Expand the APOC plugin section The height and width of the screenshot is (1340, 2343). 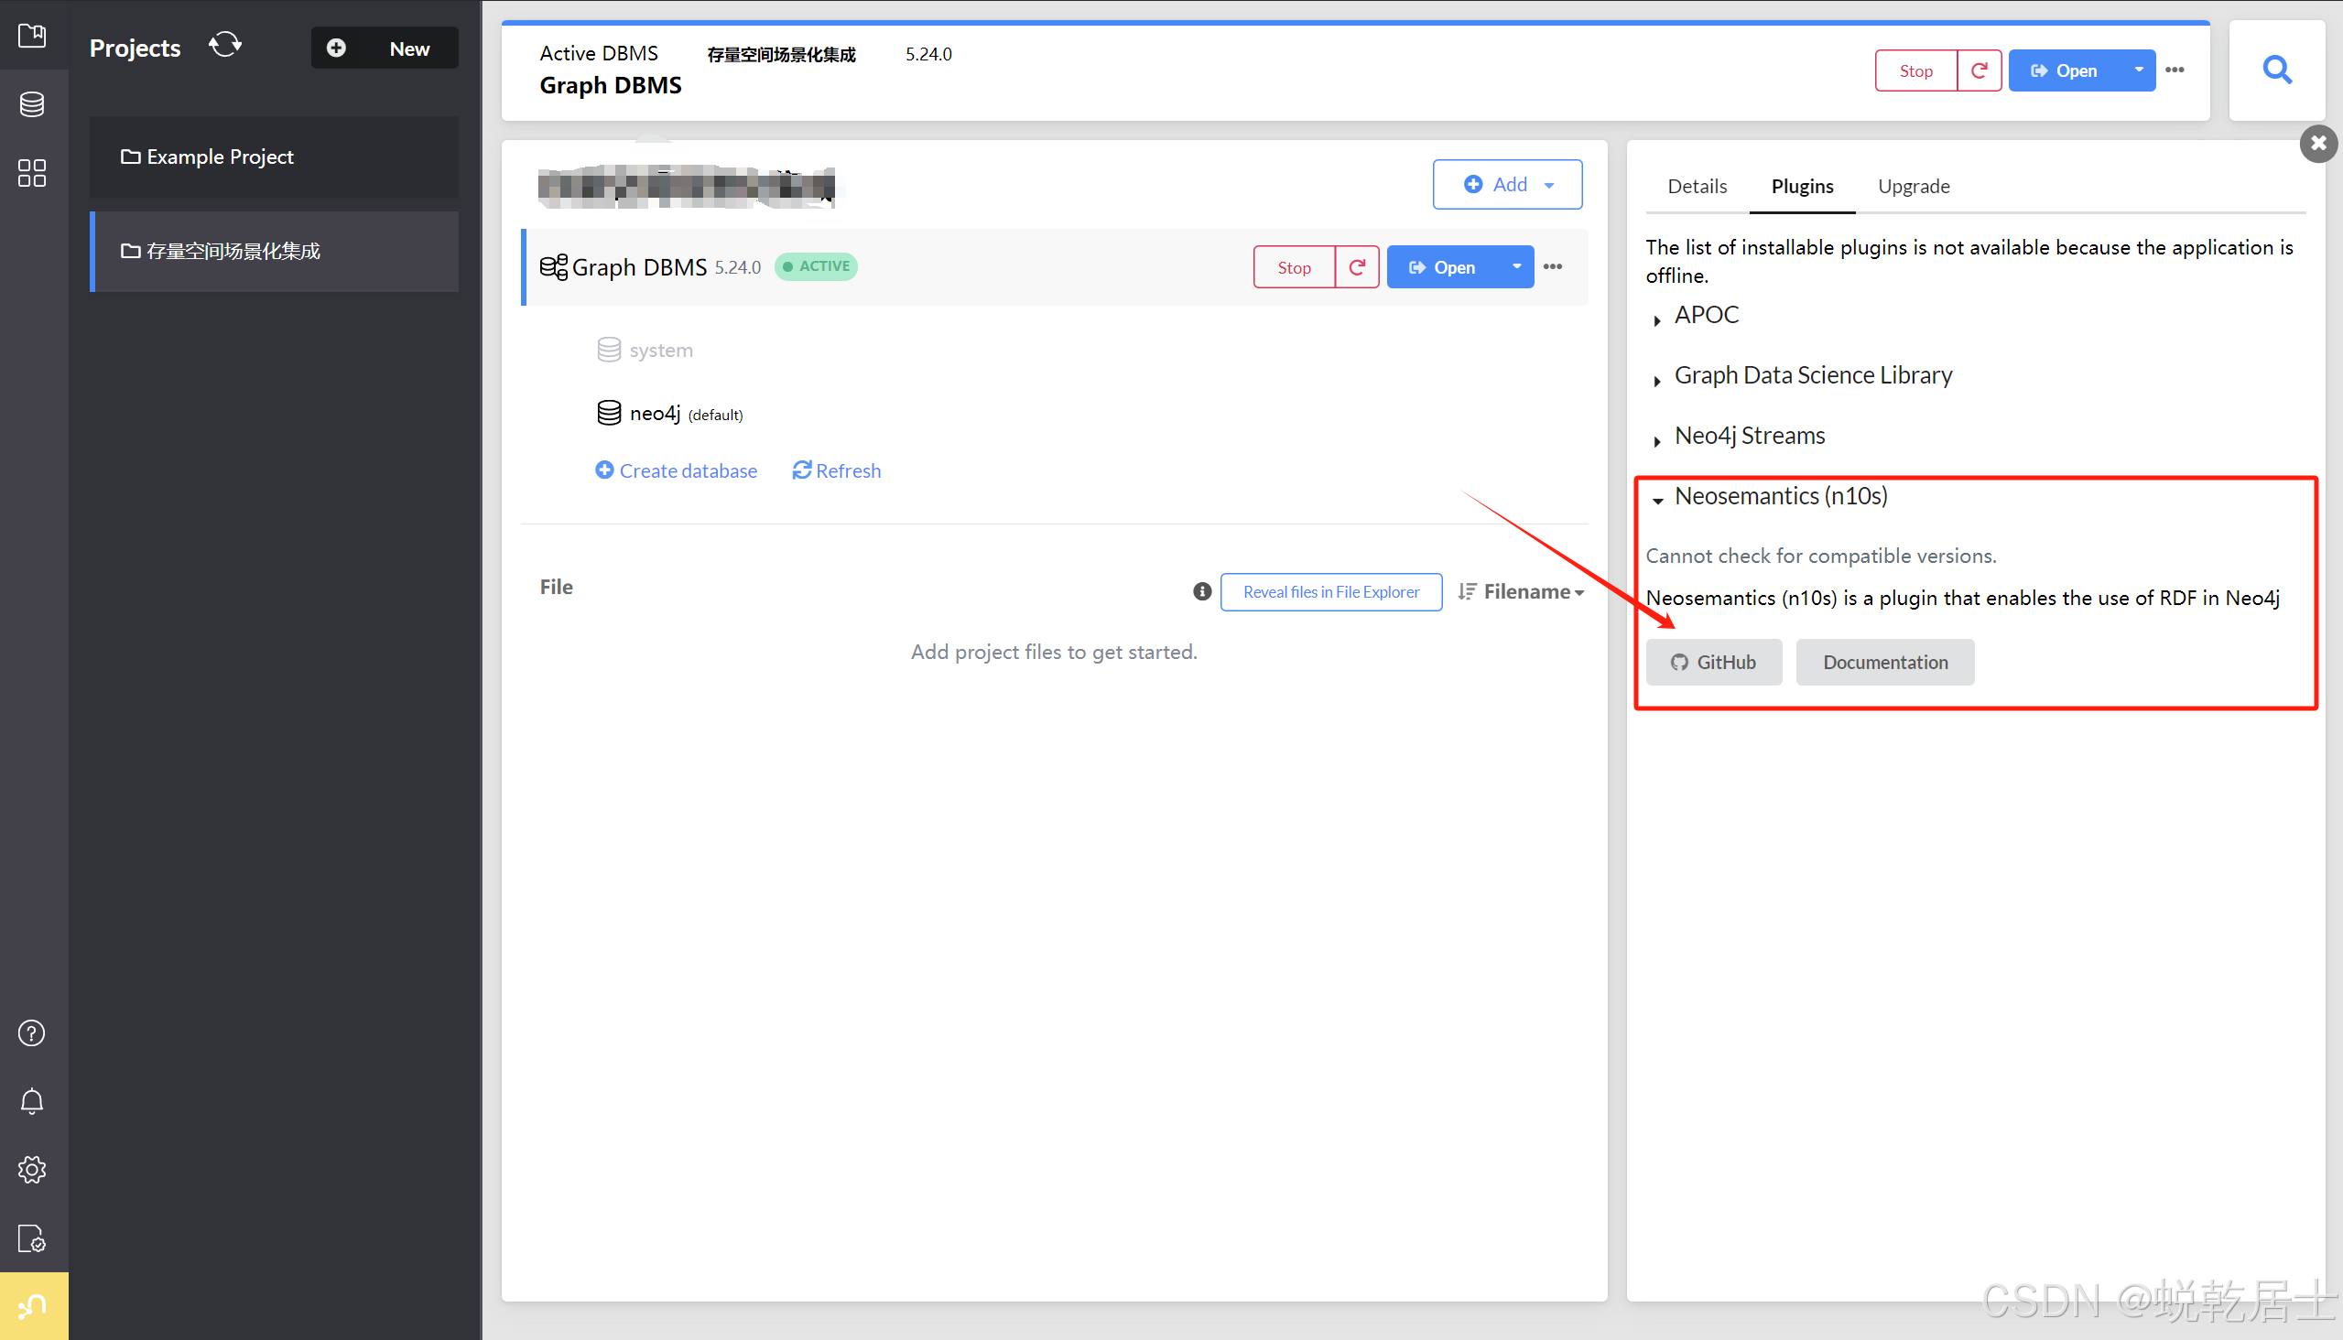[x=1705, y=315]
